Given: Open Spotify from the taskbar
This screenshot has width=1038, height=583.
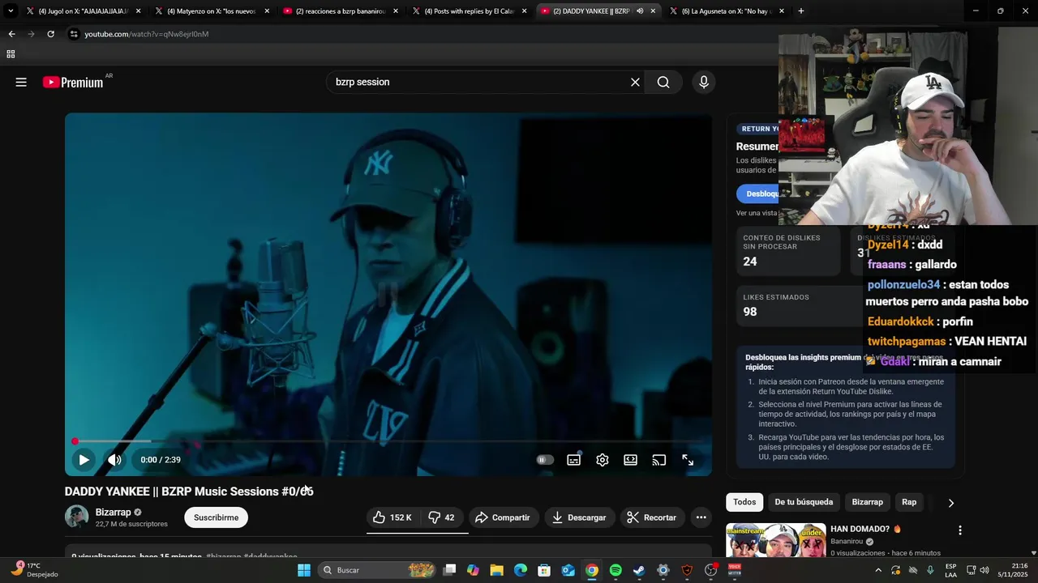Looking at the screenshot, I should pyautogui.click(x=616, y=570).
